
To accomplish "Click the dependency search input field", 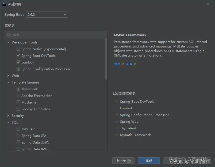I will point(56,35).
